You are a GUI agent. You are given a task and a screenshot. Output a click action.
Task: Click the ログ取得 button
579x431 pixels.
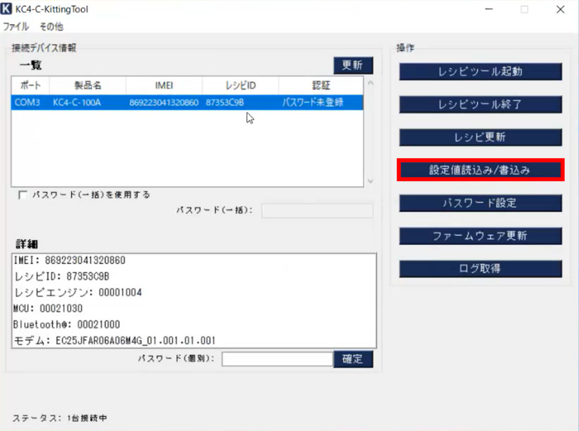pyautogui.click(x=480, y=268)
